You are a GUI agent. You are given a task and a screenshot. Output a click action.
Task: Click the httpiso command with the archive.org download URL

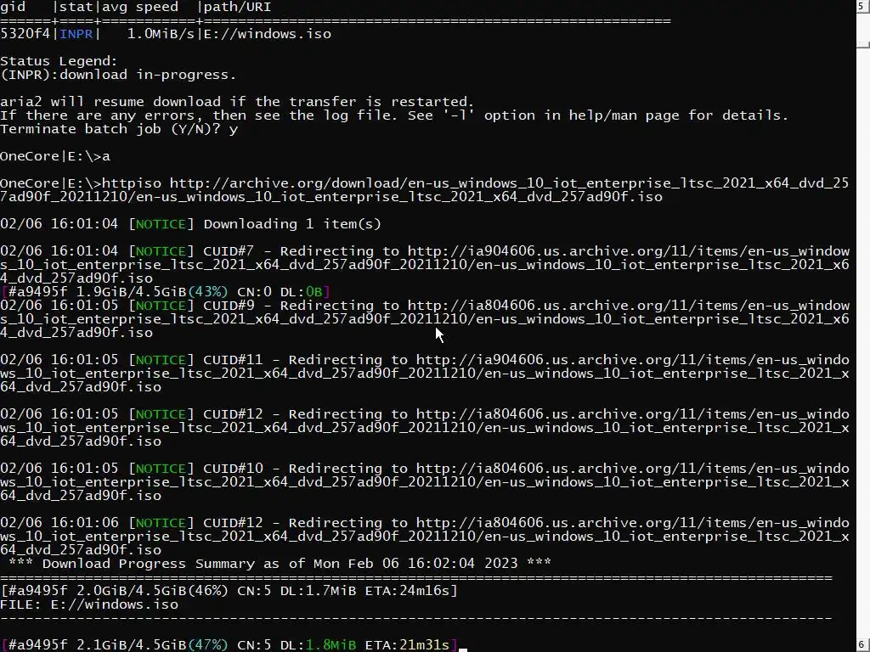(x=425, y=190)
